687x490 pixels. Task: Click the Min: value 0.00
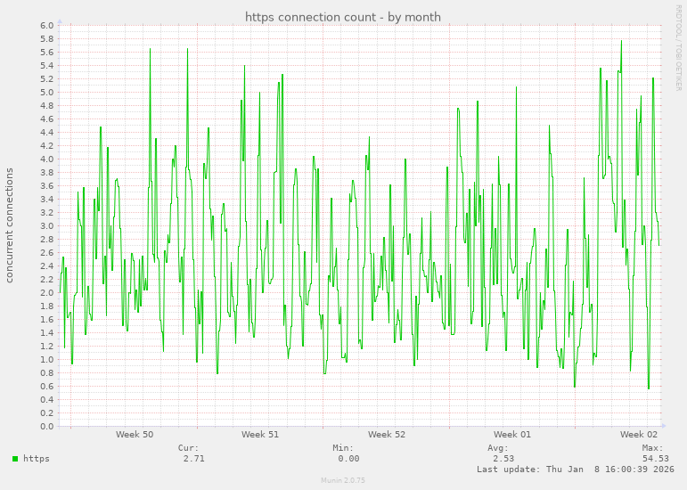tap(348, 459)
